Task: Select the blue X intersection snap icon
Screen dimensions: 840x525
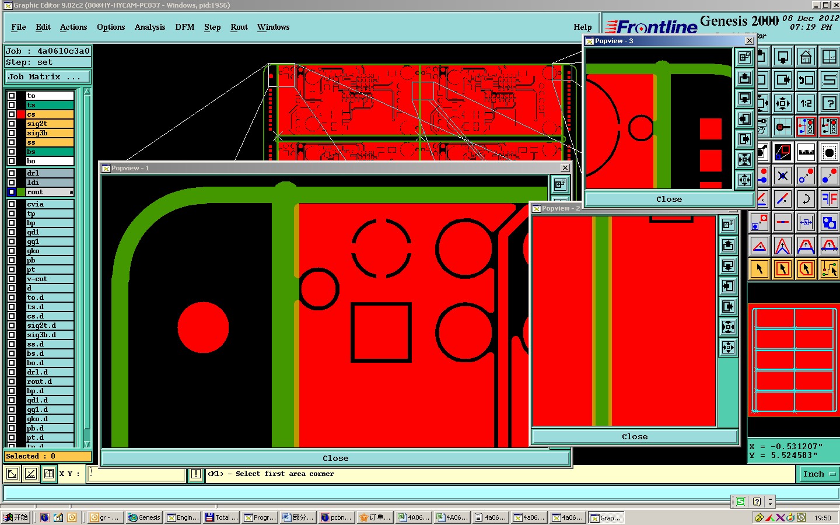Action: 783,176
